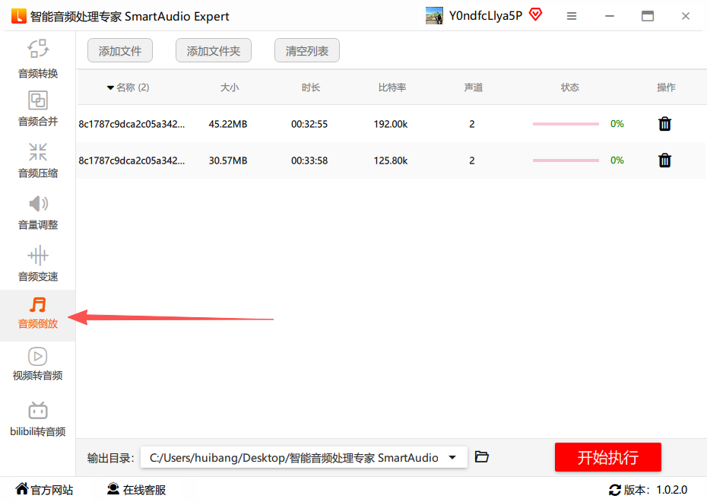Start processing with the 开始执行 button
Image resolution: width=707 pixels, height=502 pixels.
(x=607, y=457)
